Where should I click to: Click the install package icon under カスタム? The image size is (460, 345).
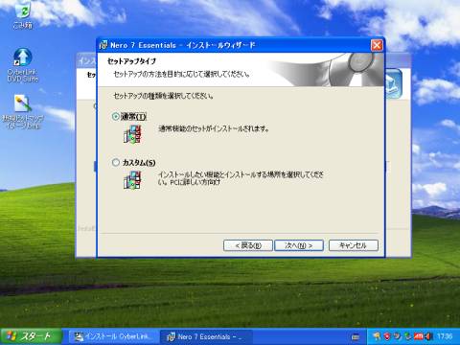tap(132, 180)
